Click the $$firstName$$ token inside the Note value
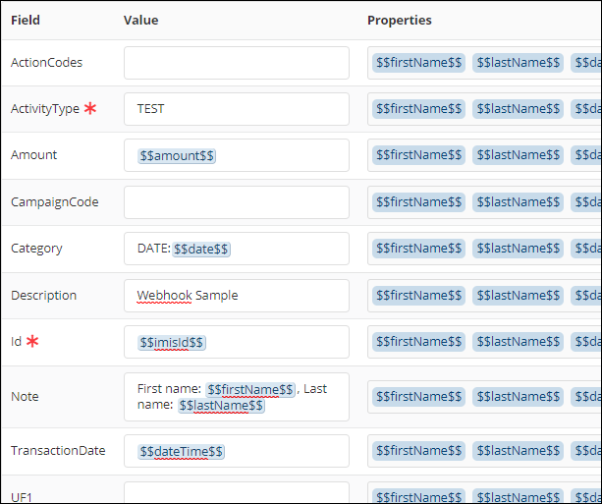The image size is (602, 504). pos(250,390)
